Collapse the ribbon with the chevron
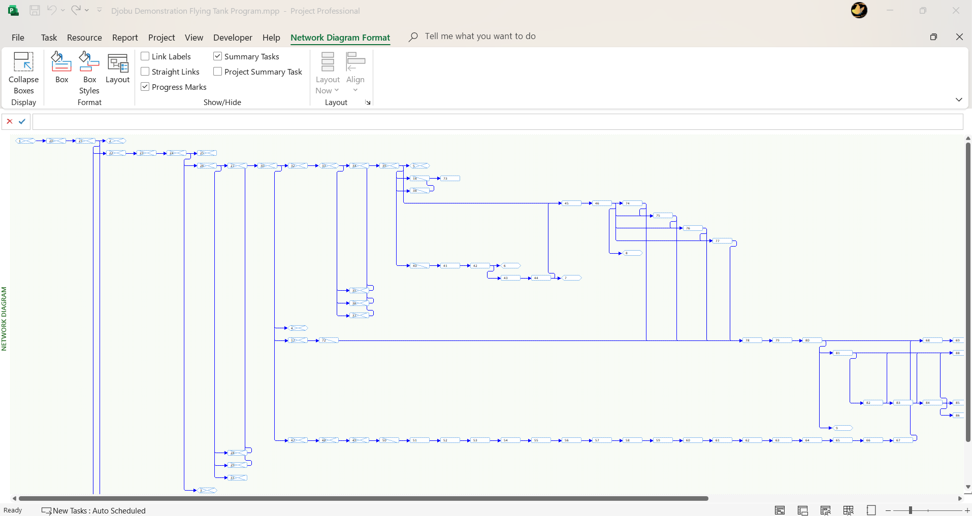Viewport: 972px width, 516px height. (959, 99)
